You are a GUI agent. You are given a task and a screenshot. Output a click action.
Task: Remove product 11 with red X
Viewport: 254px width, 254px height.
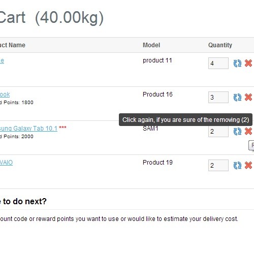[248, 63]
